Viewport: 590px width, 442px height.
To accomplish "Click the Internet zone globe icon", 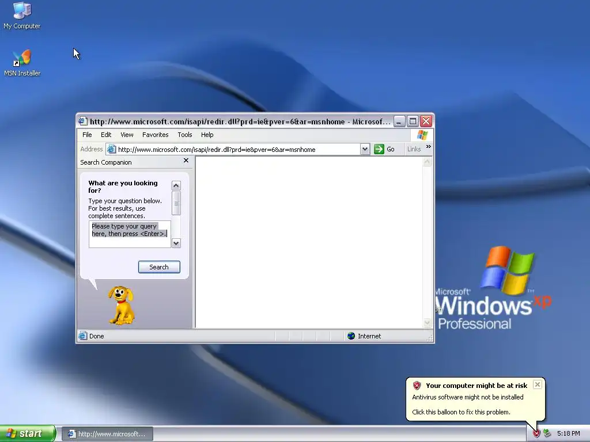I will (x=351, y=336).
